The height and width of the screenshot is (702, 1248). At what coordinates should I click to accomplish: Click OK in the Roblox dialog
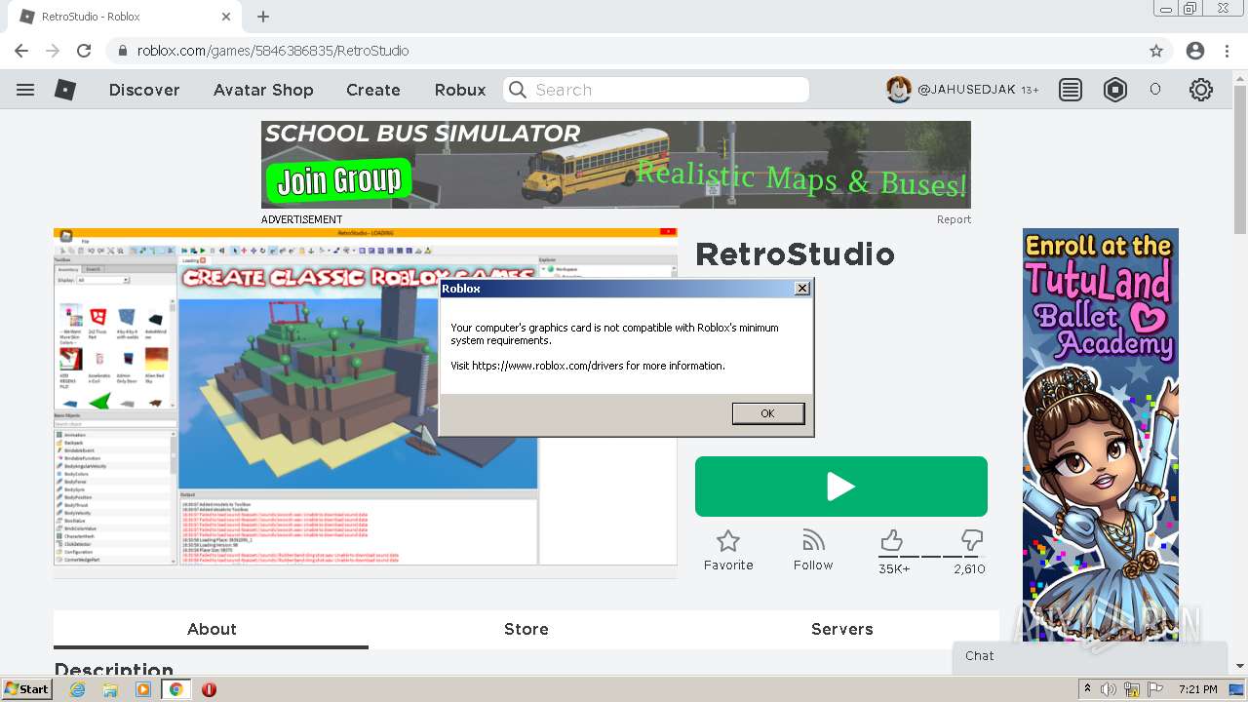pos(767,413)
